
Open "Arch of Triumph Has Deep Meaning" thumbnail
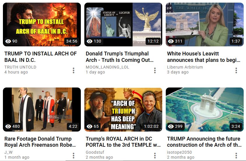[x=123, y=109]
